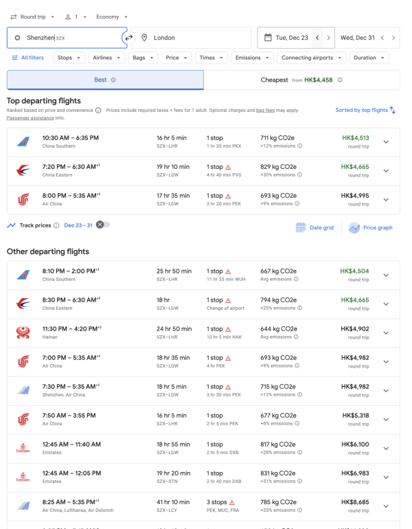Viewport: 412px width, 529px height.
Task: Switch to the Cheapest tab
Action: 301,80
